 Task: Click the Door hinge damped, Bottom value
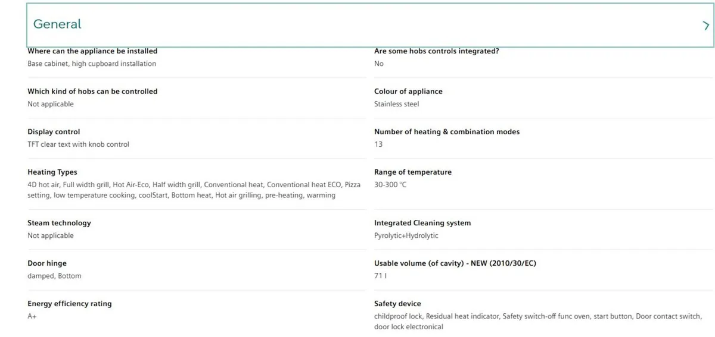[54, 276]
